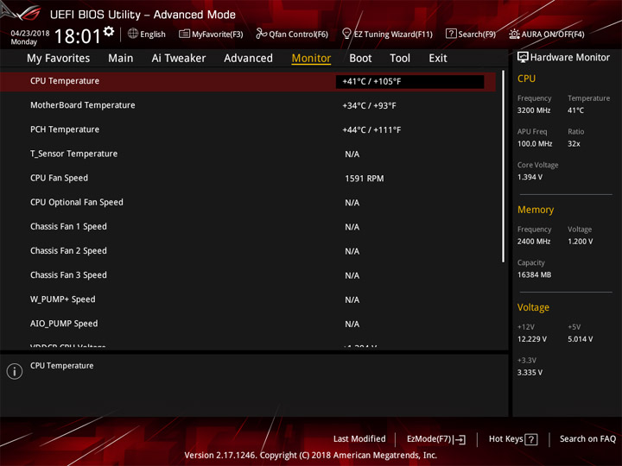The image size is (622, 466).
Task: Click the info icon in the help area
Action: 15,371
